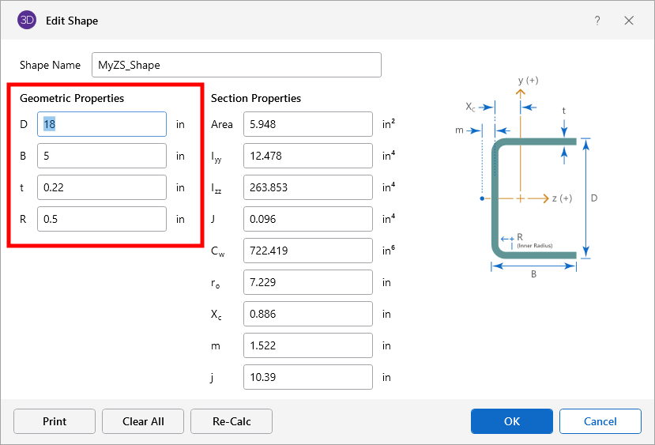
Task: Click the B width input field
Action: point(102,156)
